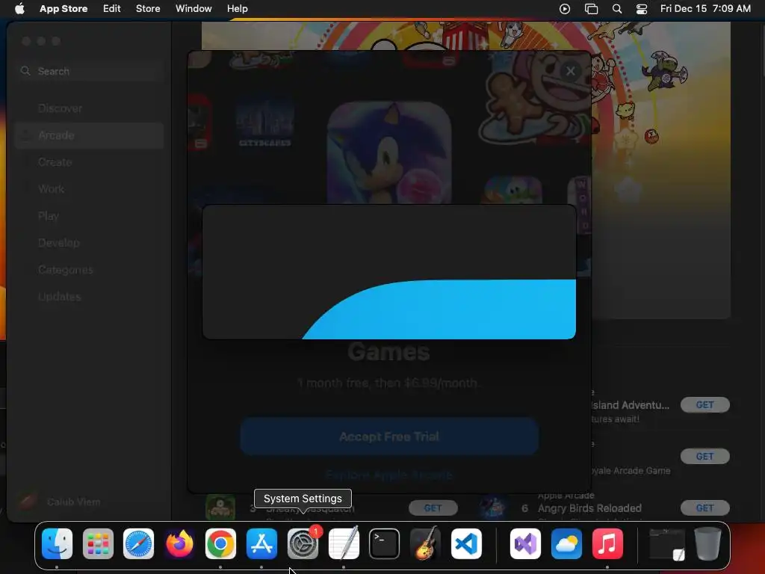The height and width of the screenshot is (574, 765).
Task: Open the account profile at sidebar bottom
Action: coord(60,502)
